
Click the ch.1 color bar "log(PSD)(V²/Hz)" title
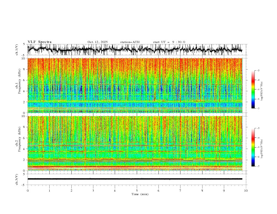[262, 91]
